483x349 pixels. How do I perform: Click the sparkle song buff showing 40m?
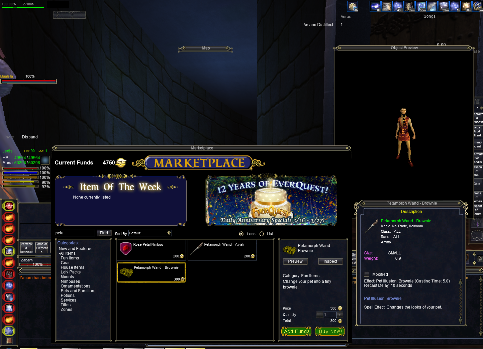pos(398,6)
